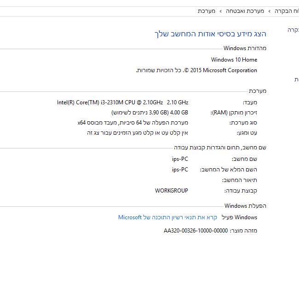The image size is (299, 290).
Task: Click the 'Windows 10 Home' edition text
Action: [234, 60]
